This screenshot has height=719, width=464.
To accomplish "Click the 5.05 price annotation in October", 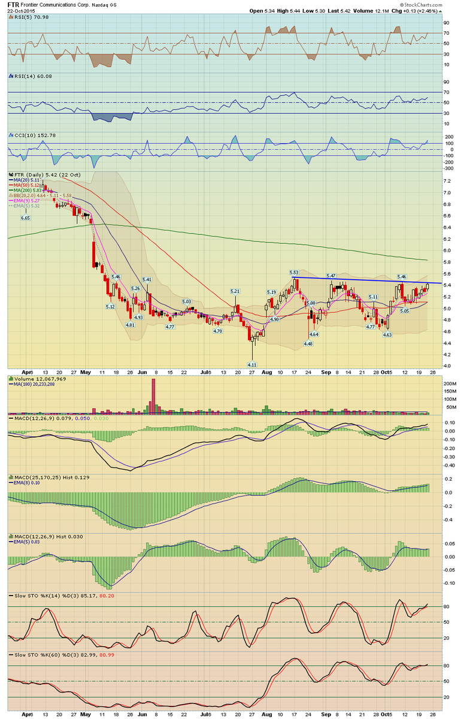I will coord(405,312).
